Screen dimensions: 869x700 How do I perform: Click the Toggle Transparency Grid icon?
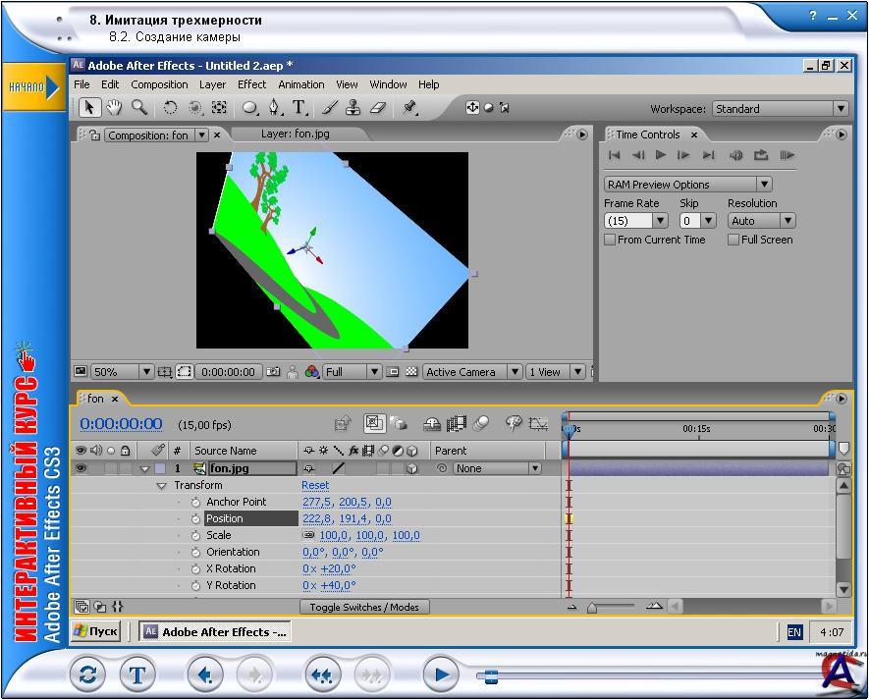click(x=411, y=372)
